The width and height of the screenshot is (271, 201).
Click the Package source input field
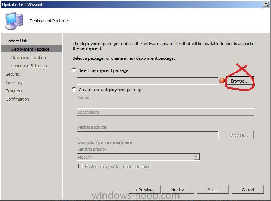148,135
